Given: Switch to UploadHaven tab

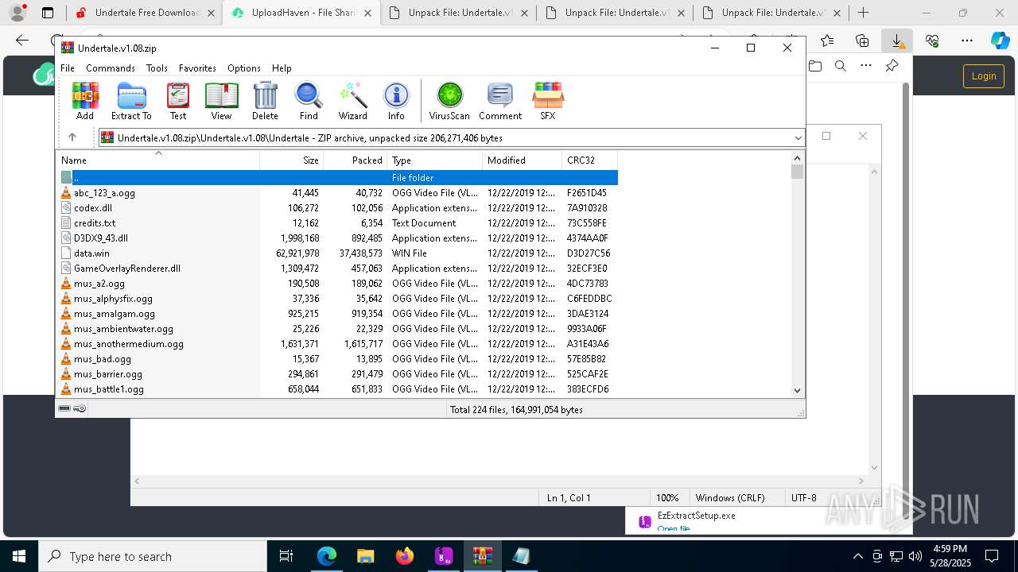Looking at the screenshot, I should (301, 13).
